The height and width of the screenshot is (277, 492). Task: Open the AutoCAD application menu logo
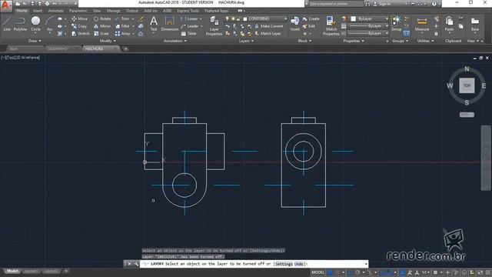click(6, 5)
